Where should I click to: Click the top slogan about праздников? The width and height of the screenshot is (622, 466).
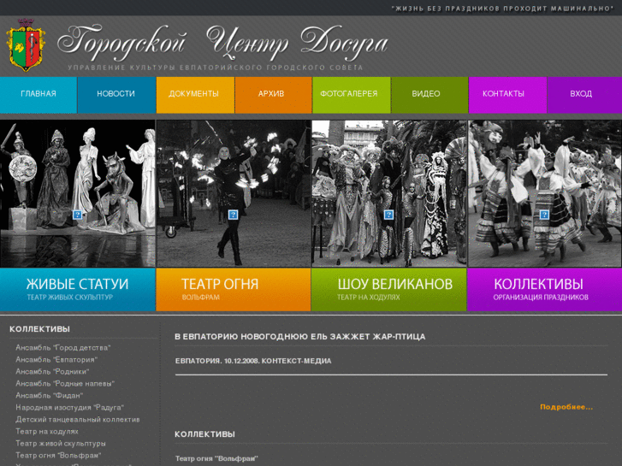point(502,9)
